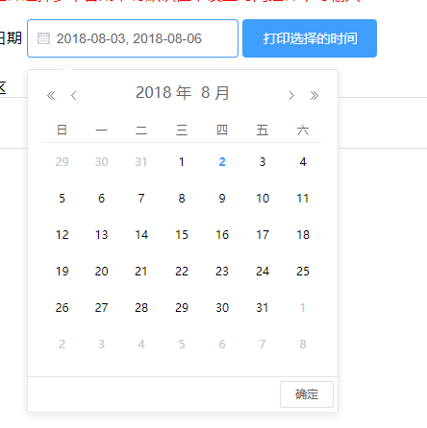This screenshot has height=428, width=427.
Task: Choose grayed September 3 in last row
Action: pyautogui.click(x=101, y=345)
